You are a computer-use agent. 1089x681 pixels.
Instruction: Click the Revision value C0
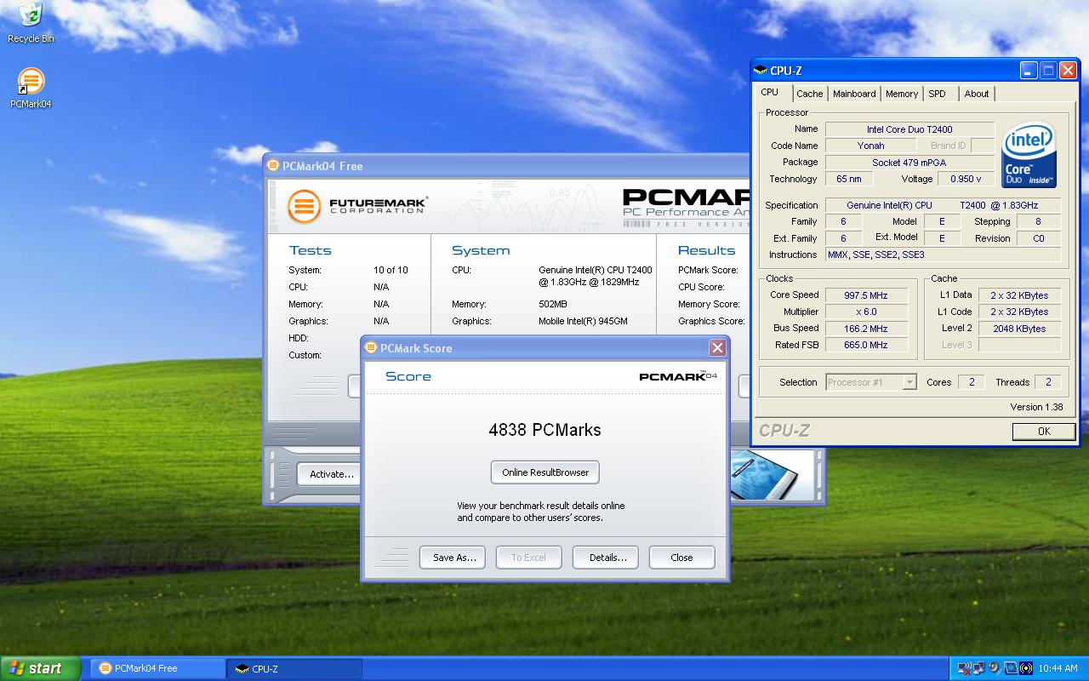click(x=1038, y=238)
